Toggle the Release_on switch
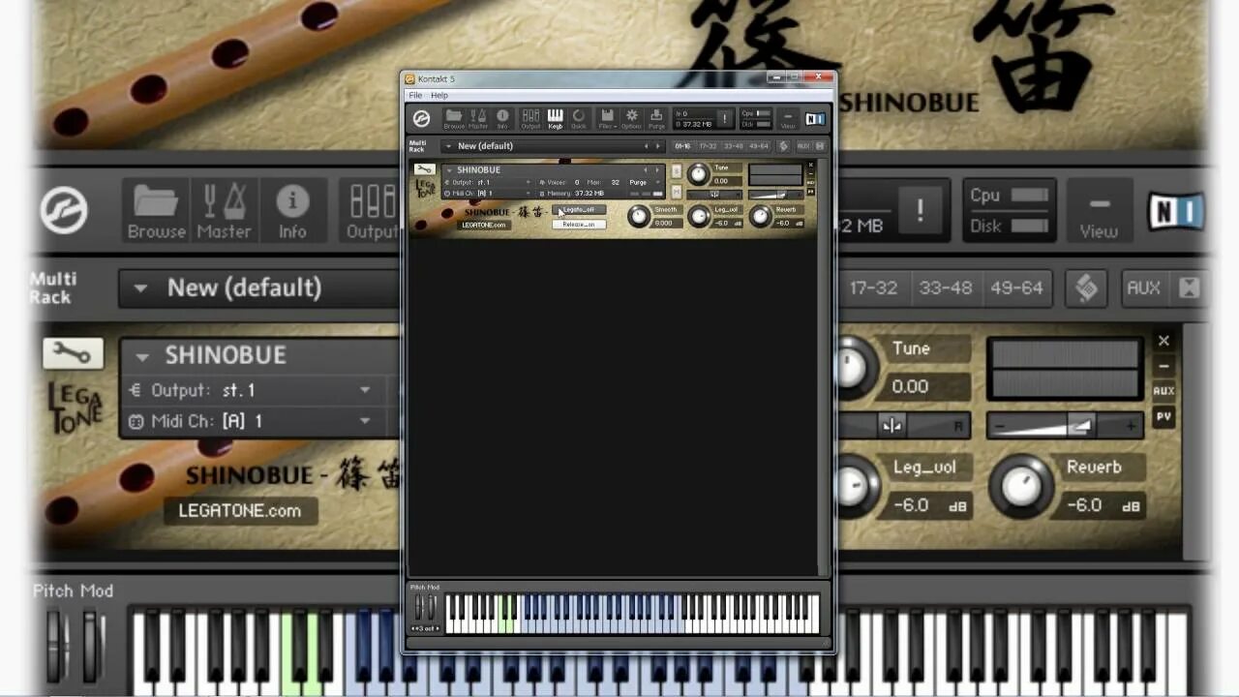 click(x=579, y=225)
